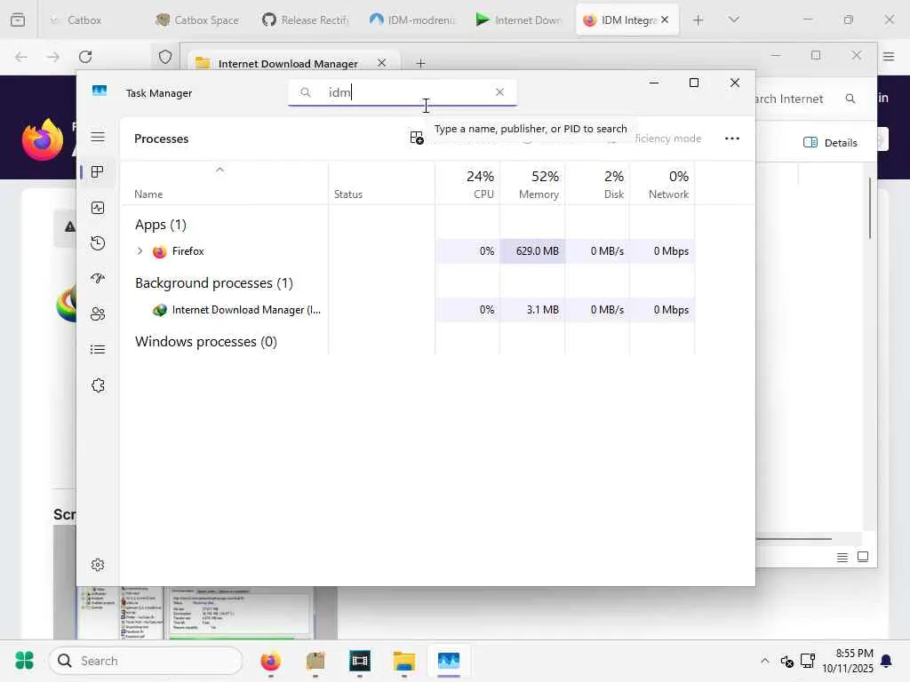
Task: Switch to Internet Down browser tab
Action: coord(519,20)
